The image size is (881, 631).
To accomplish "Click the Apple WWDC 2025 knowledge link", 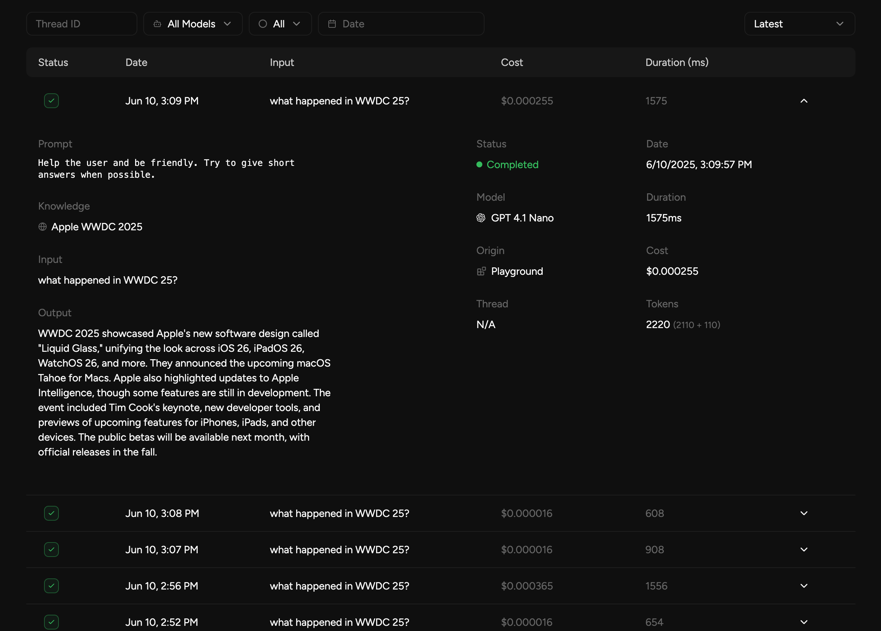I will pyautogui.click(x=97, y=227).
